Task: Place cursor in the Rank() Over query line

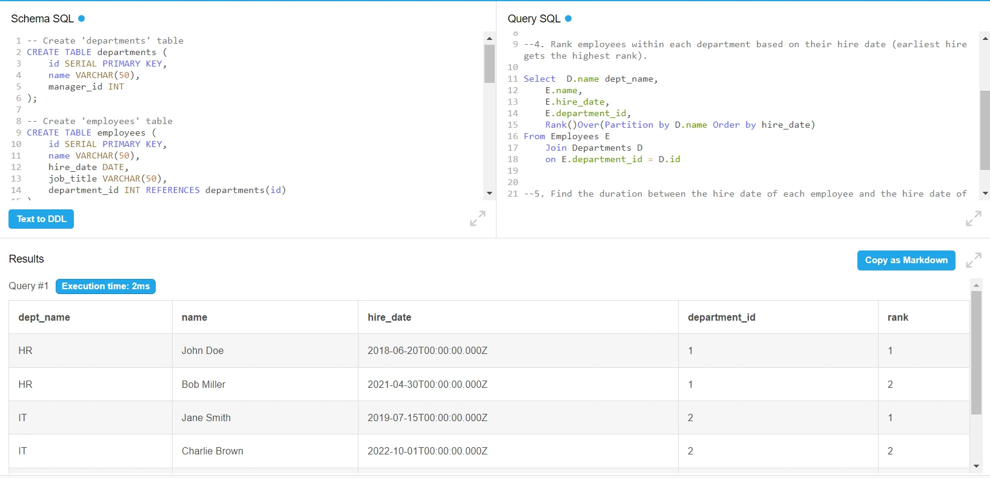Action: pyautogui.click(x=679, y=125)
